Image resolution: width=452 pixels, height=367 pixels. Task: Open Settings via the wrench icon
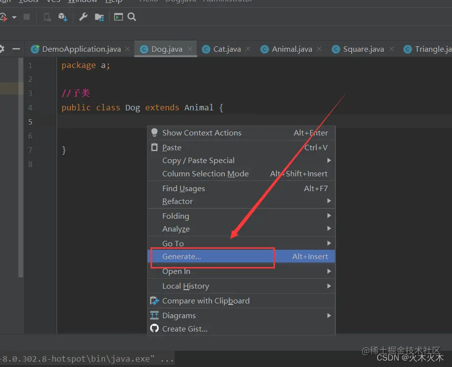pos(83,17)
